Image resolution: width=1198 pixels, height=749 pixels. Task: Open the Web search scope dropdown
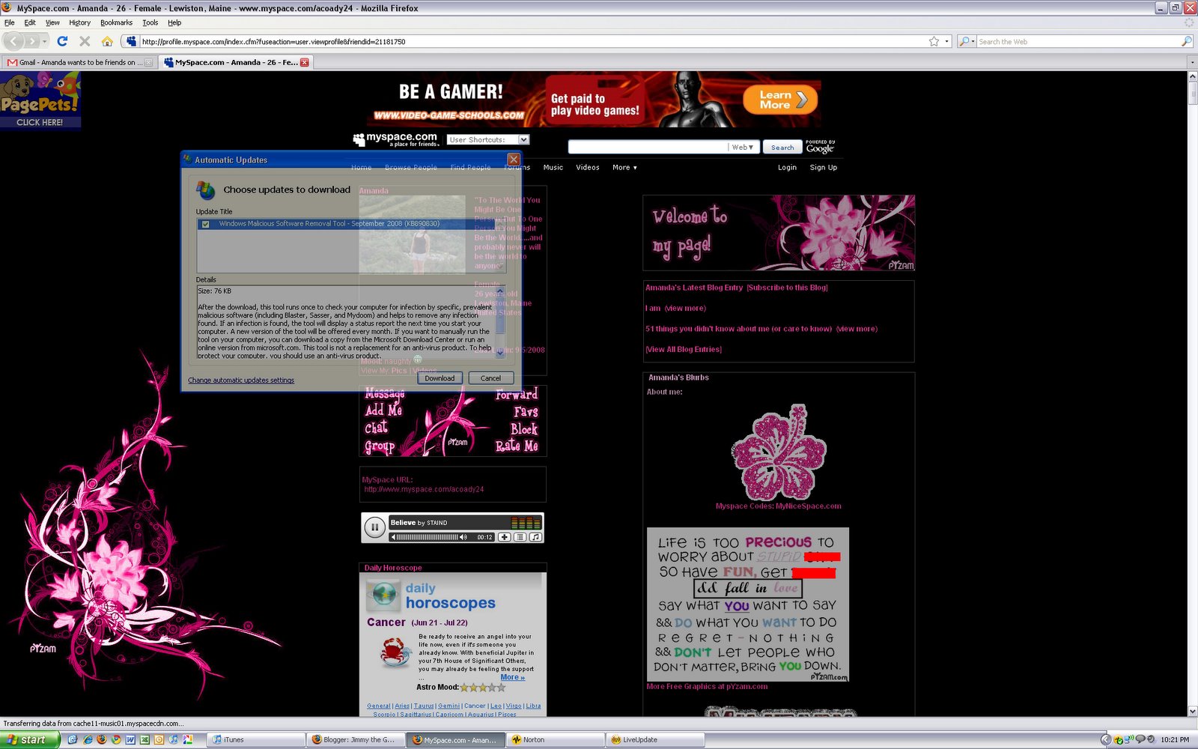[743, 148]
